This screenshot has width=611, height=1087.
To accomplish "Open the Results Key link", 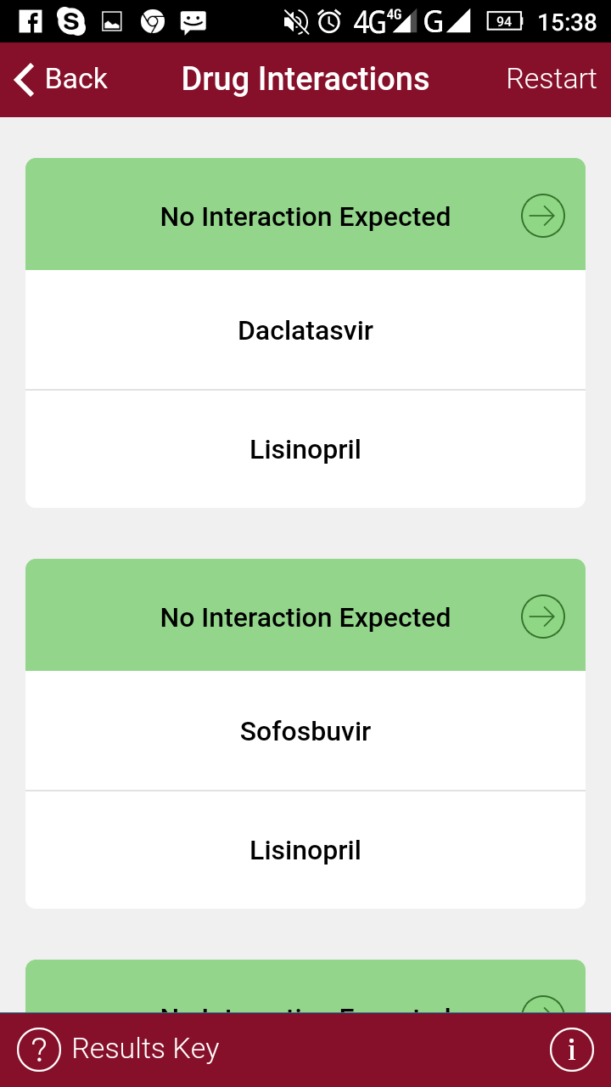I will pos(145,1050).
